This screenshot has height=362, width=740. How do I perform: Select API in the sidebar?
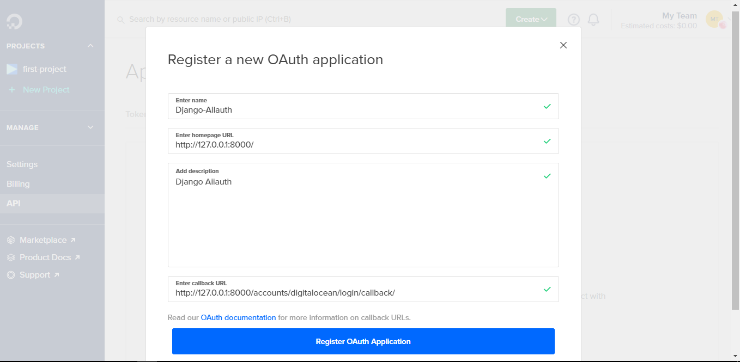[x=52, y=204]
